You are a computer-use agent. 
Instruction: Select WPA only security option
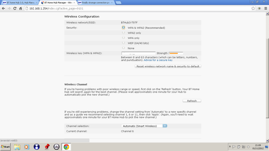pos(123,38)
